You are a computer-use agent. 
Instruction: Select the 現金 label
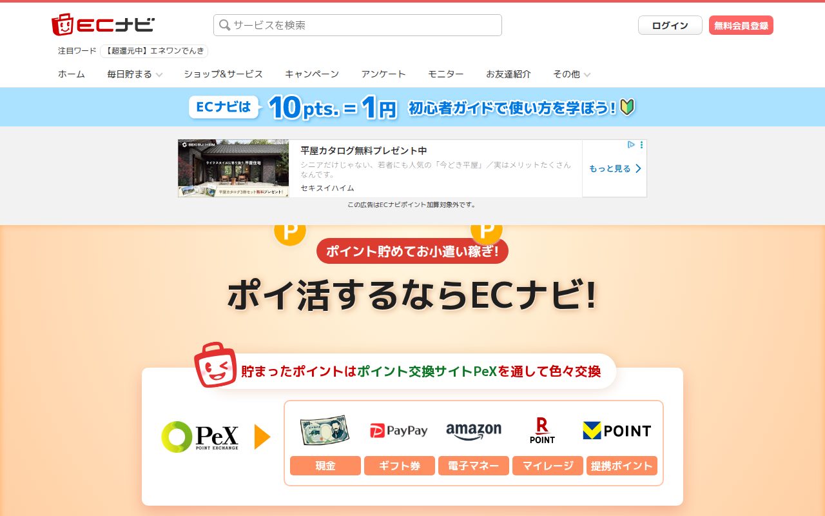point(325,466)
